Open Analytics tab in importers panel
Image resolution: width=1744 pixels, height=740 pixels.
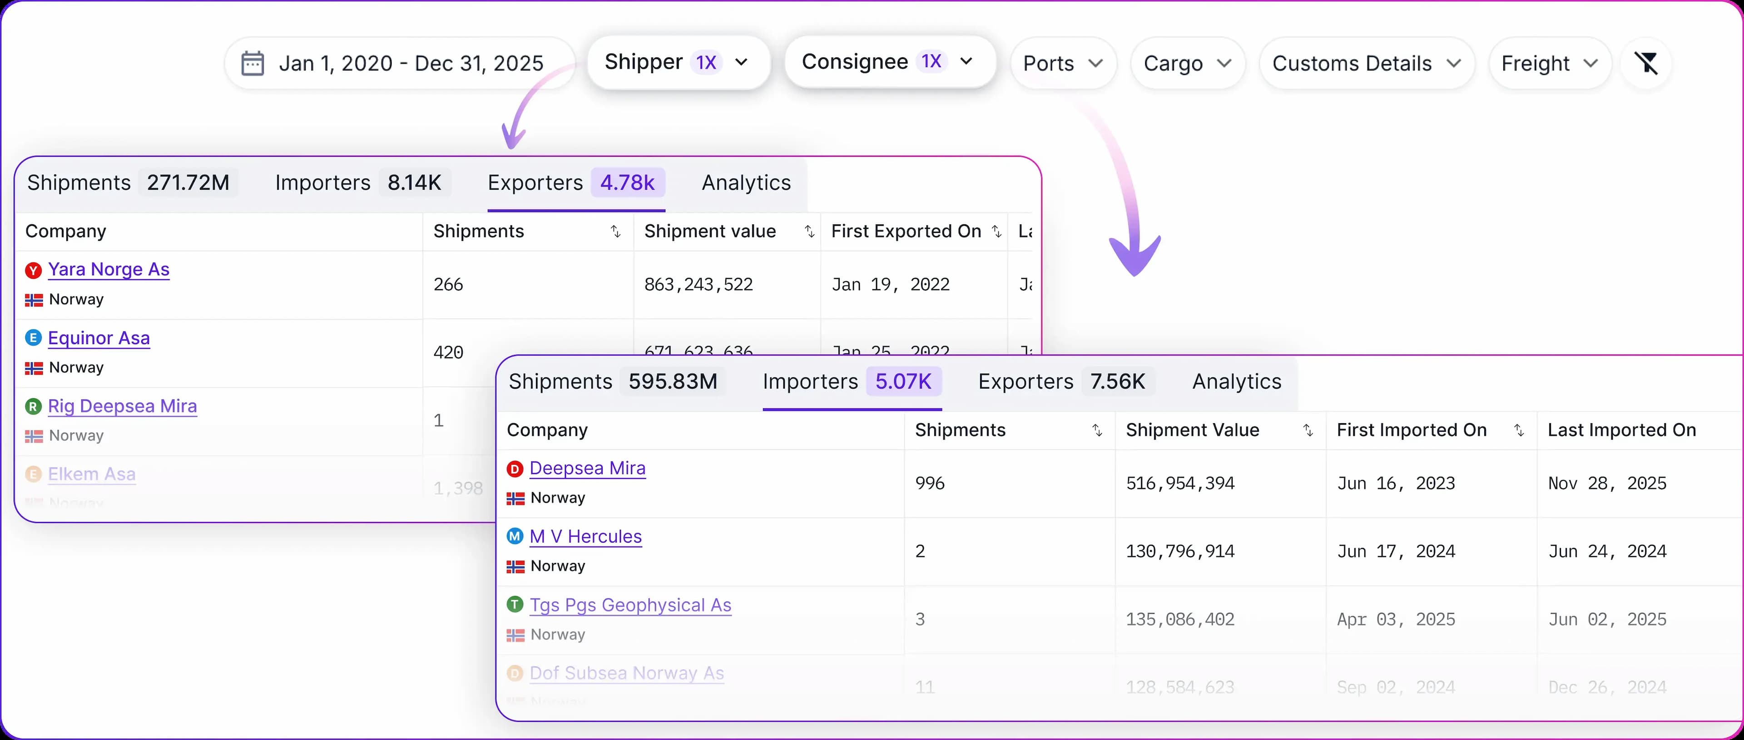pyautogui.click(x=1237, y=382)
